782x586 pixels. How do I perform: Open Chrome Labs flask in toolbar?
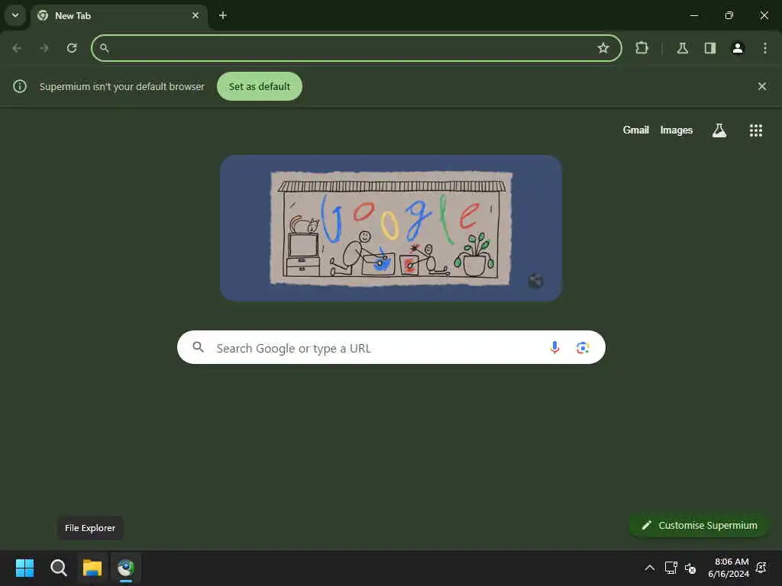(682, 48)
